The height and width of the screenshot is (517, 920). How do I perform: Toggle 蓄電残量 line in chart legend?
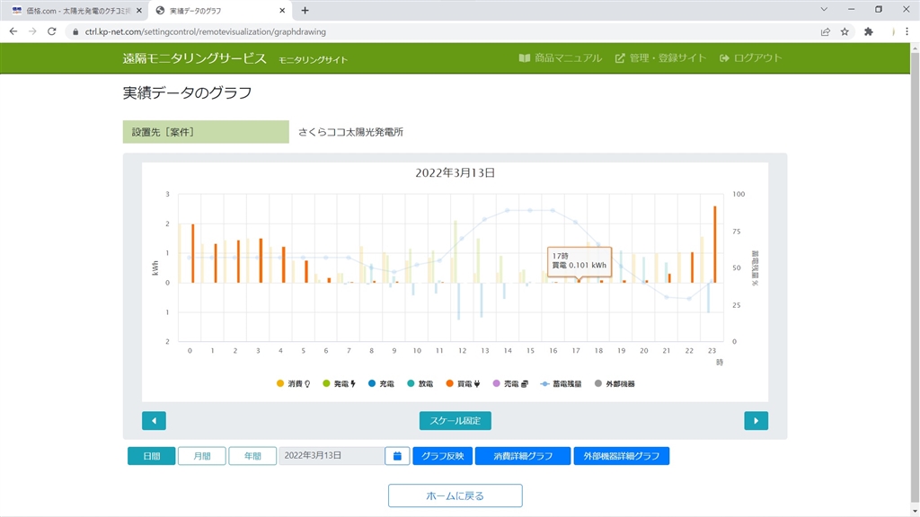pyautogui.click(x=561, y=383)
